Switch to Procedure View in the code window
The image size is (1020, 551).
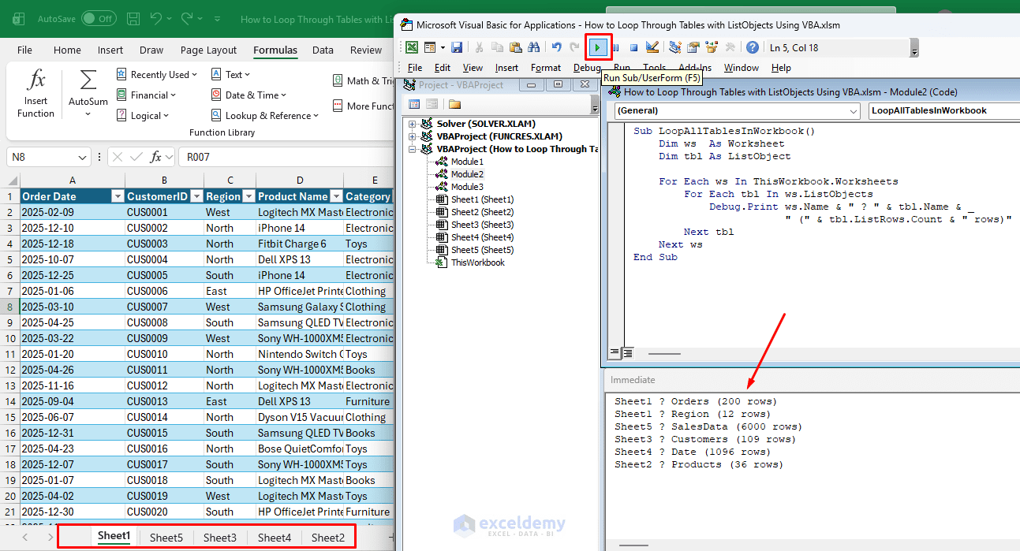(615, 353)
